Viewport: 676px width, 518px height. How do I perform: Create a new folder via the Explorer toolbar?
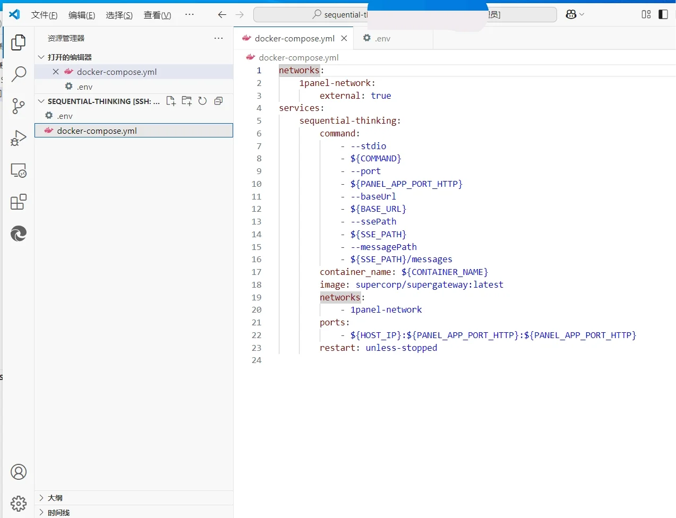(x=187, y=101)
